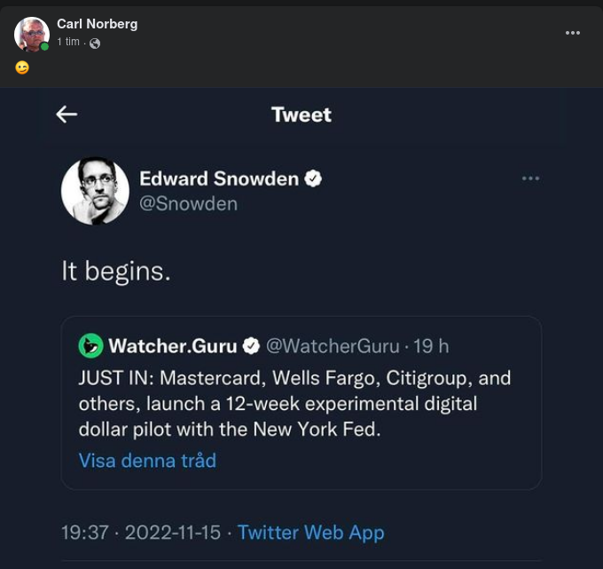
Task: Click the @Snowden handle
Action: click(189, 204)
